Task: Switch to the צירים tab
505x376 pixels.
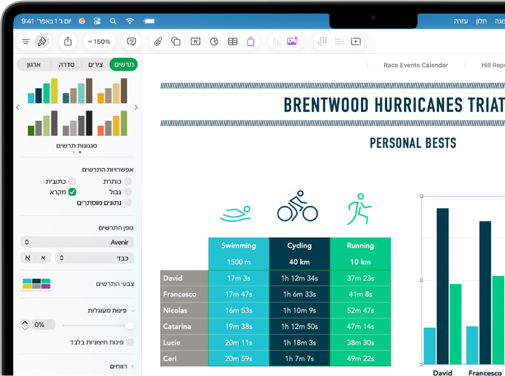Action: point(96,65)
